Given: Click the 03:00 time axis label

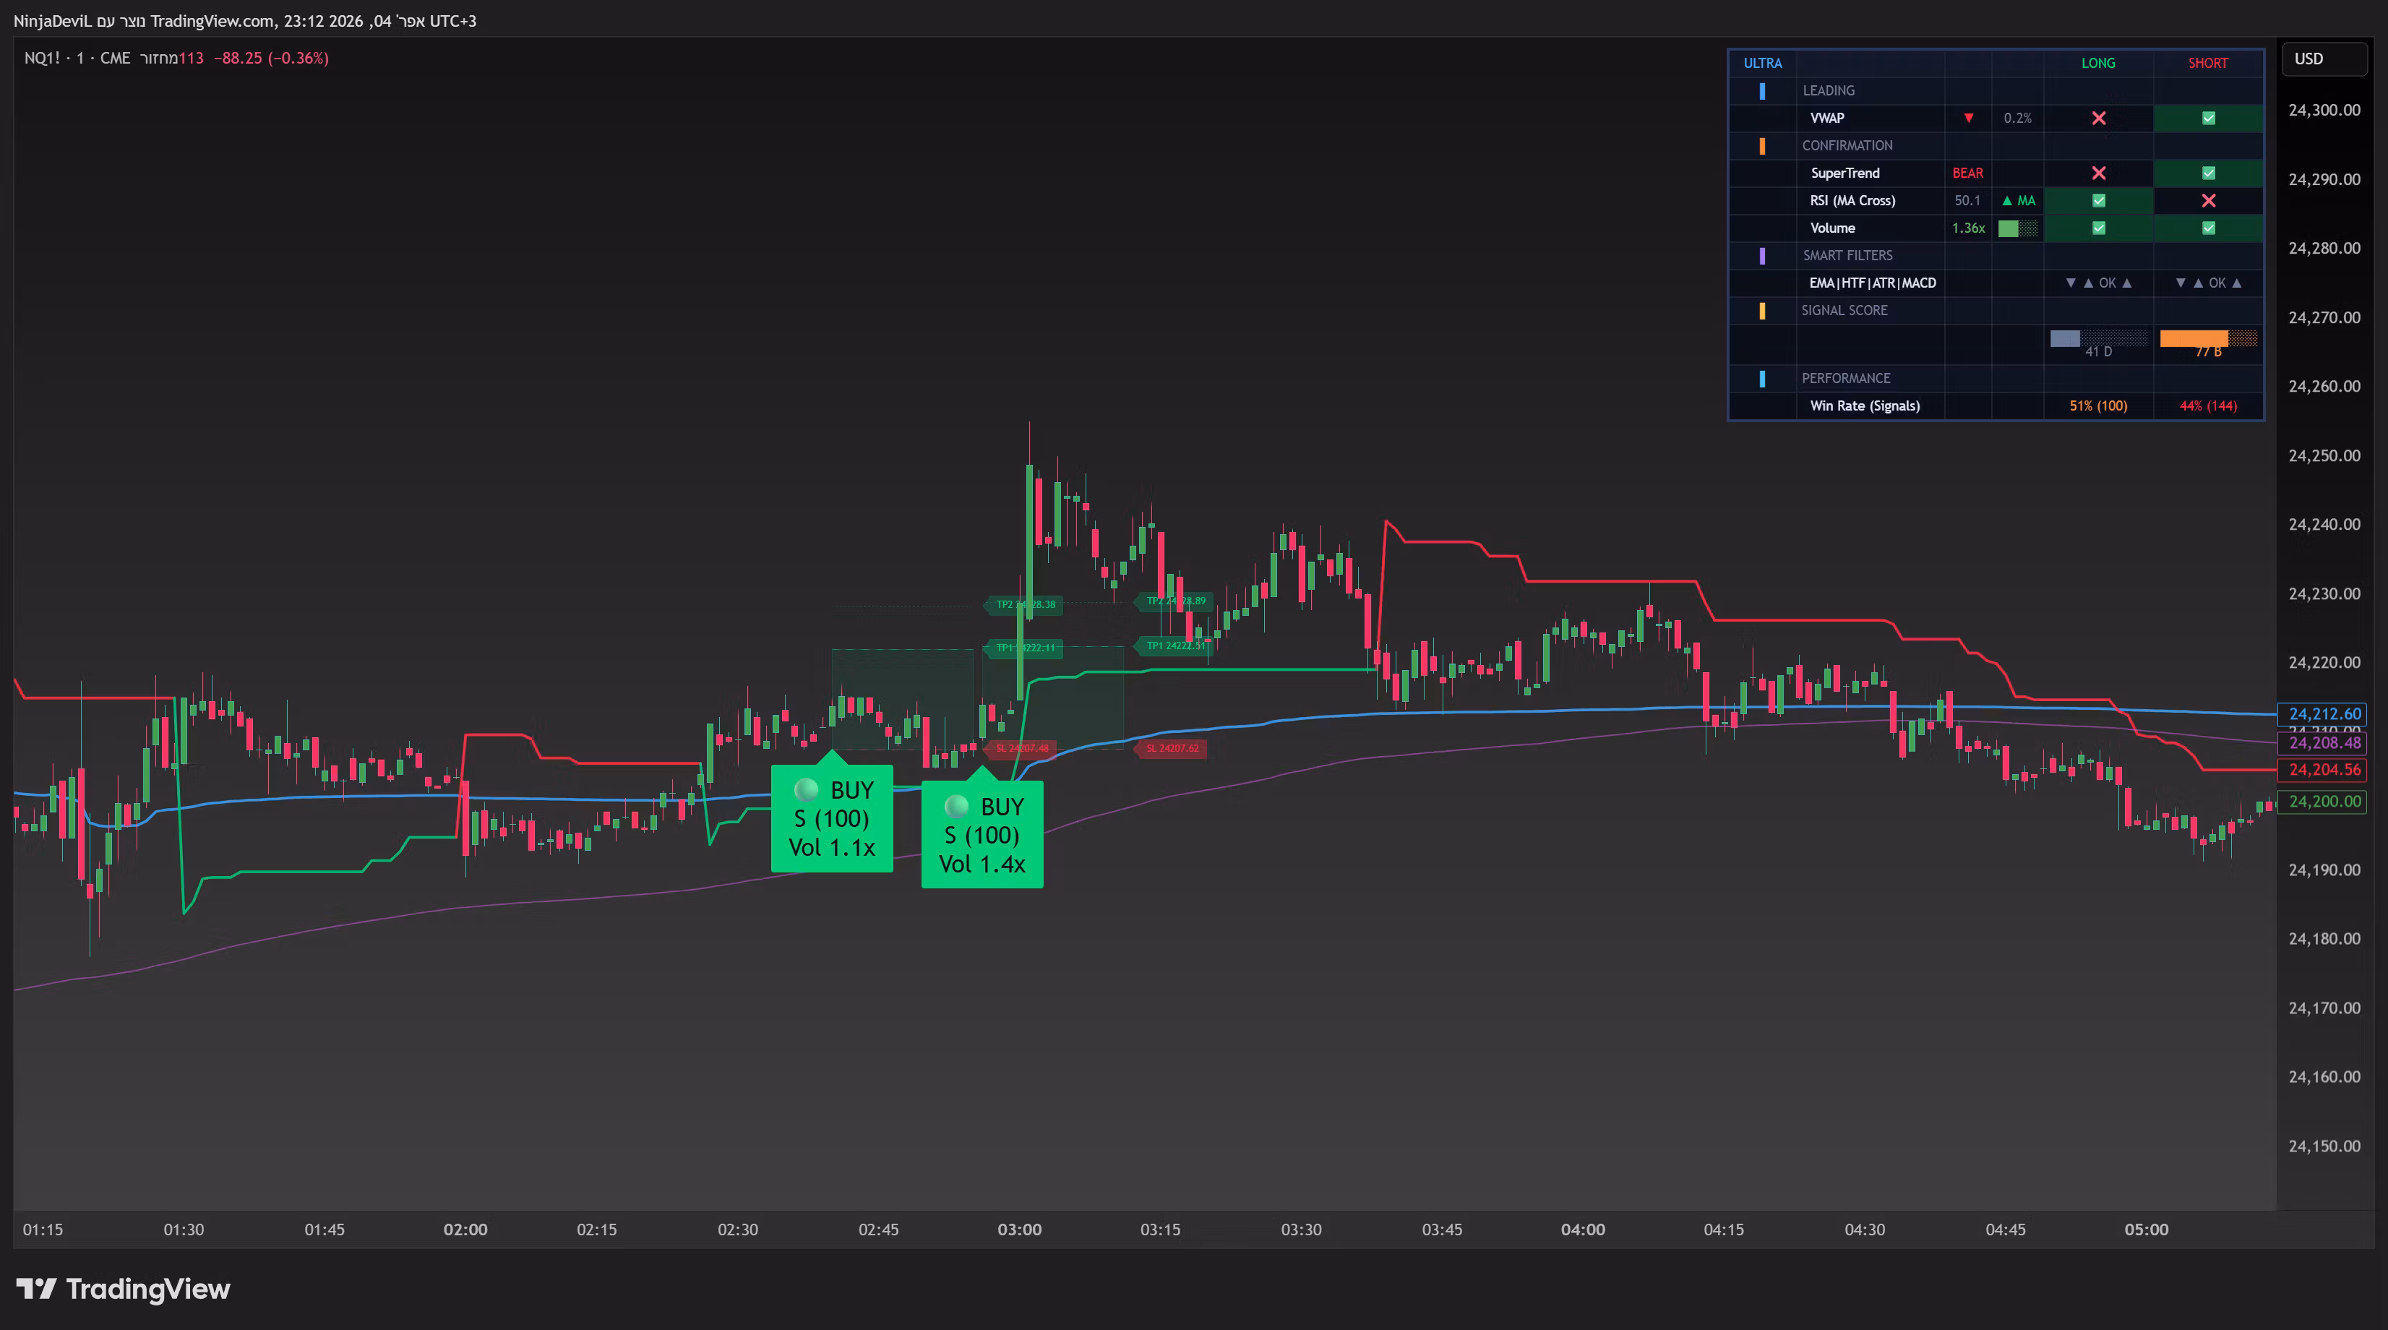Looking at the screenshot, I should [x=1019, y=1230].
